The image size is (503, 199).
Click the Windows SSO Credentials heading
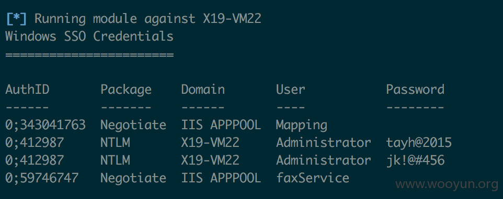click(89, 37)
